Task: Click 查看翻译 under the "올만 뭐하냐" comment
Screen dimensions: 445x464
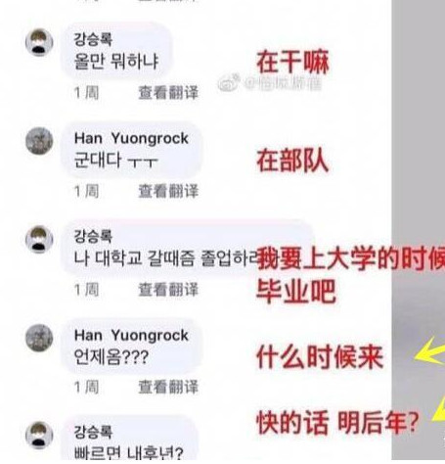Action: point(168,93)
